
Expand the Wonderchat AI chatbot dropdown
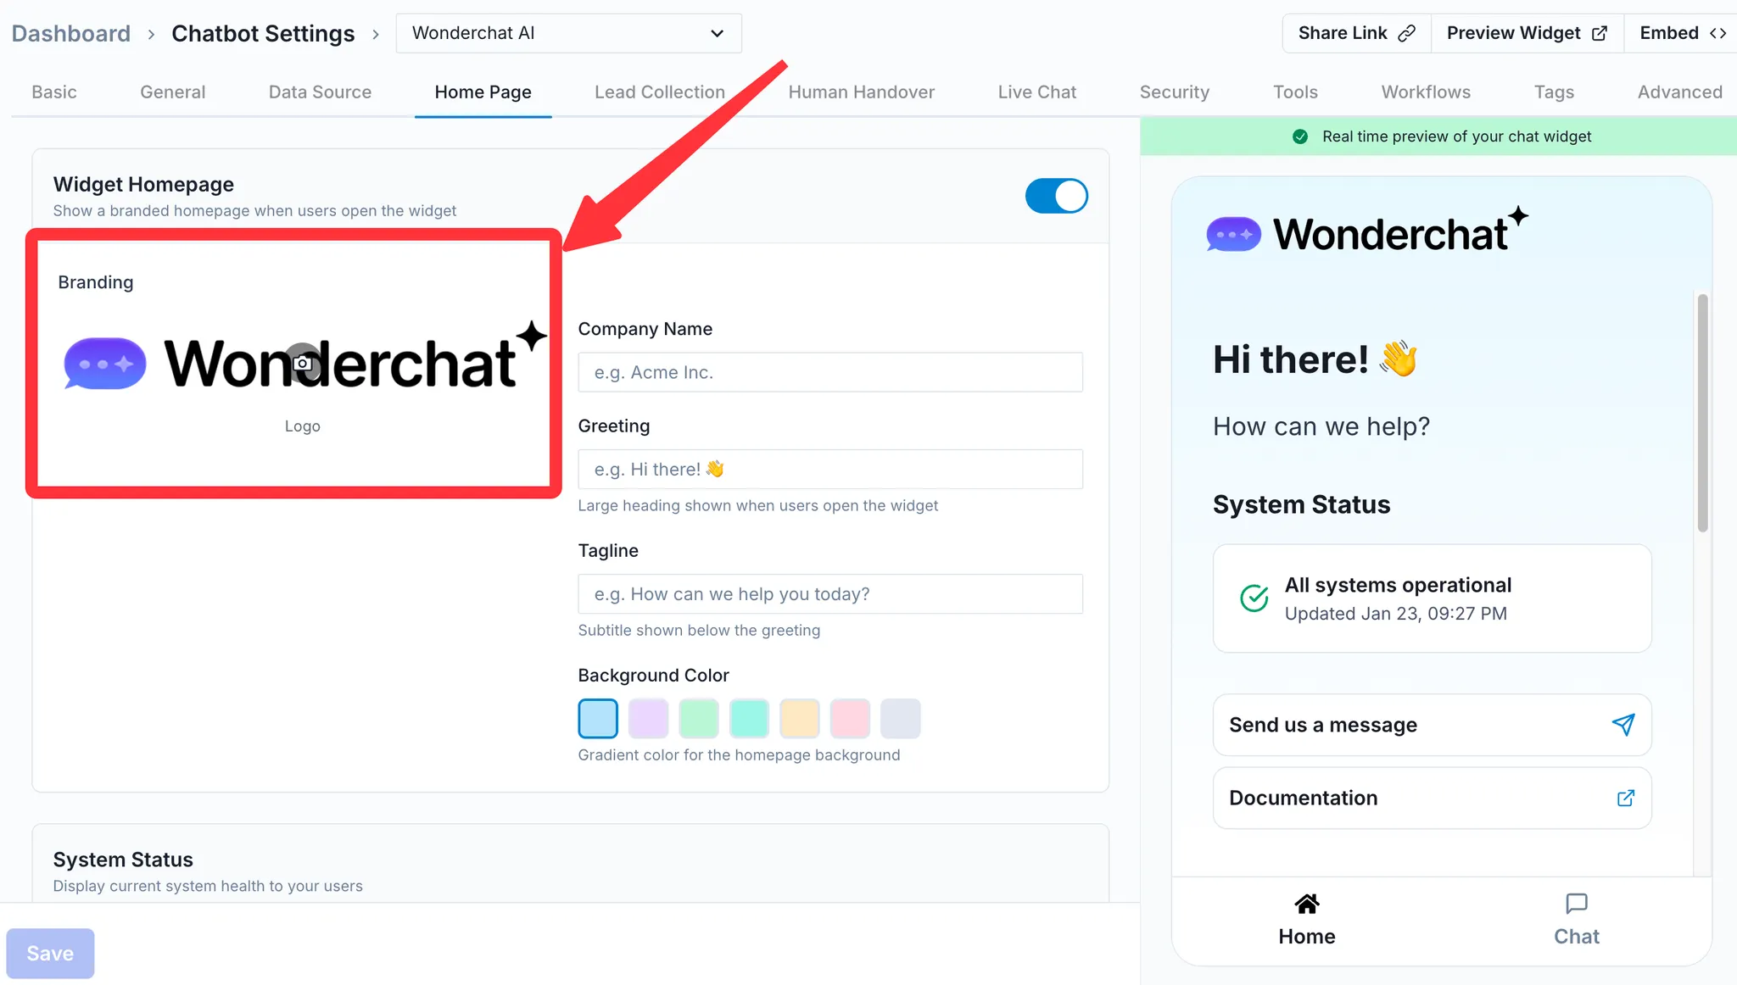coord(569,33)
